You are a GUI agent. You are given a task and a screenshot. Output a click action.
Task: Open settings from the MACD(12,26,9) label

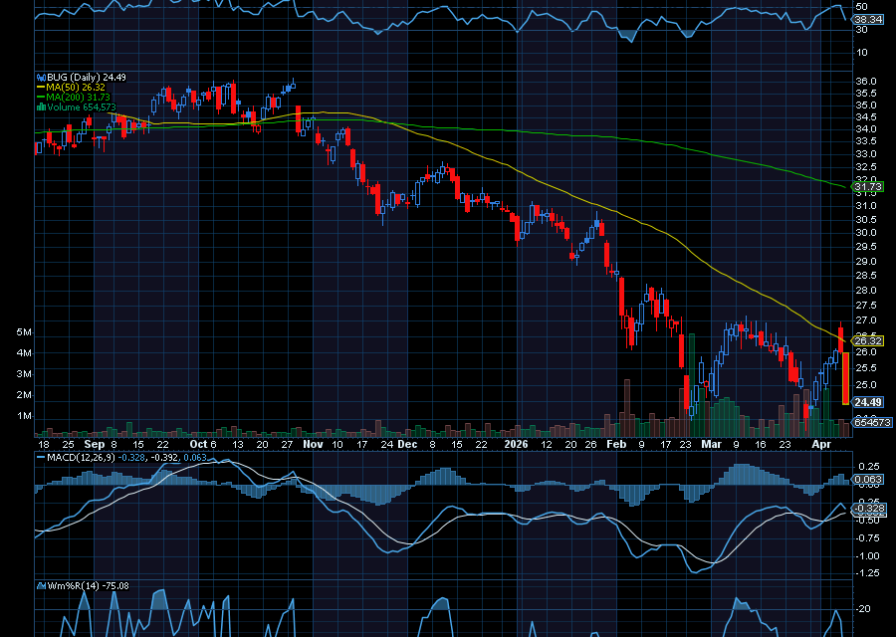[x=80, y=457]
